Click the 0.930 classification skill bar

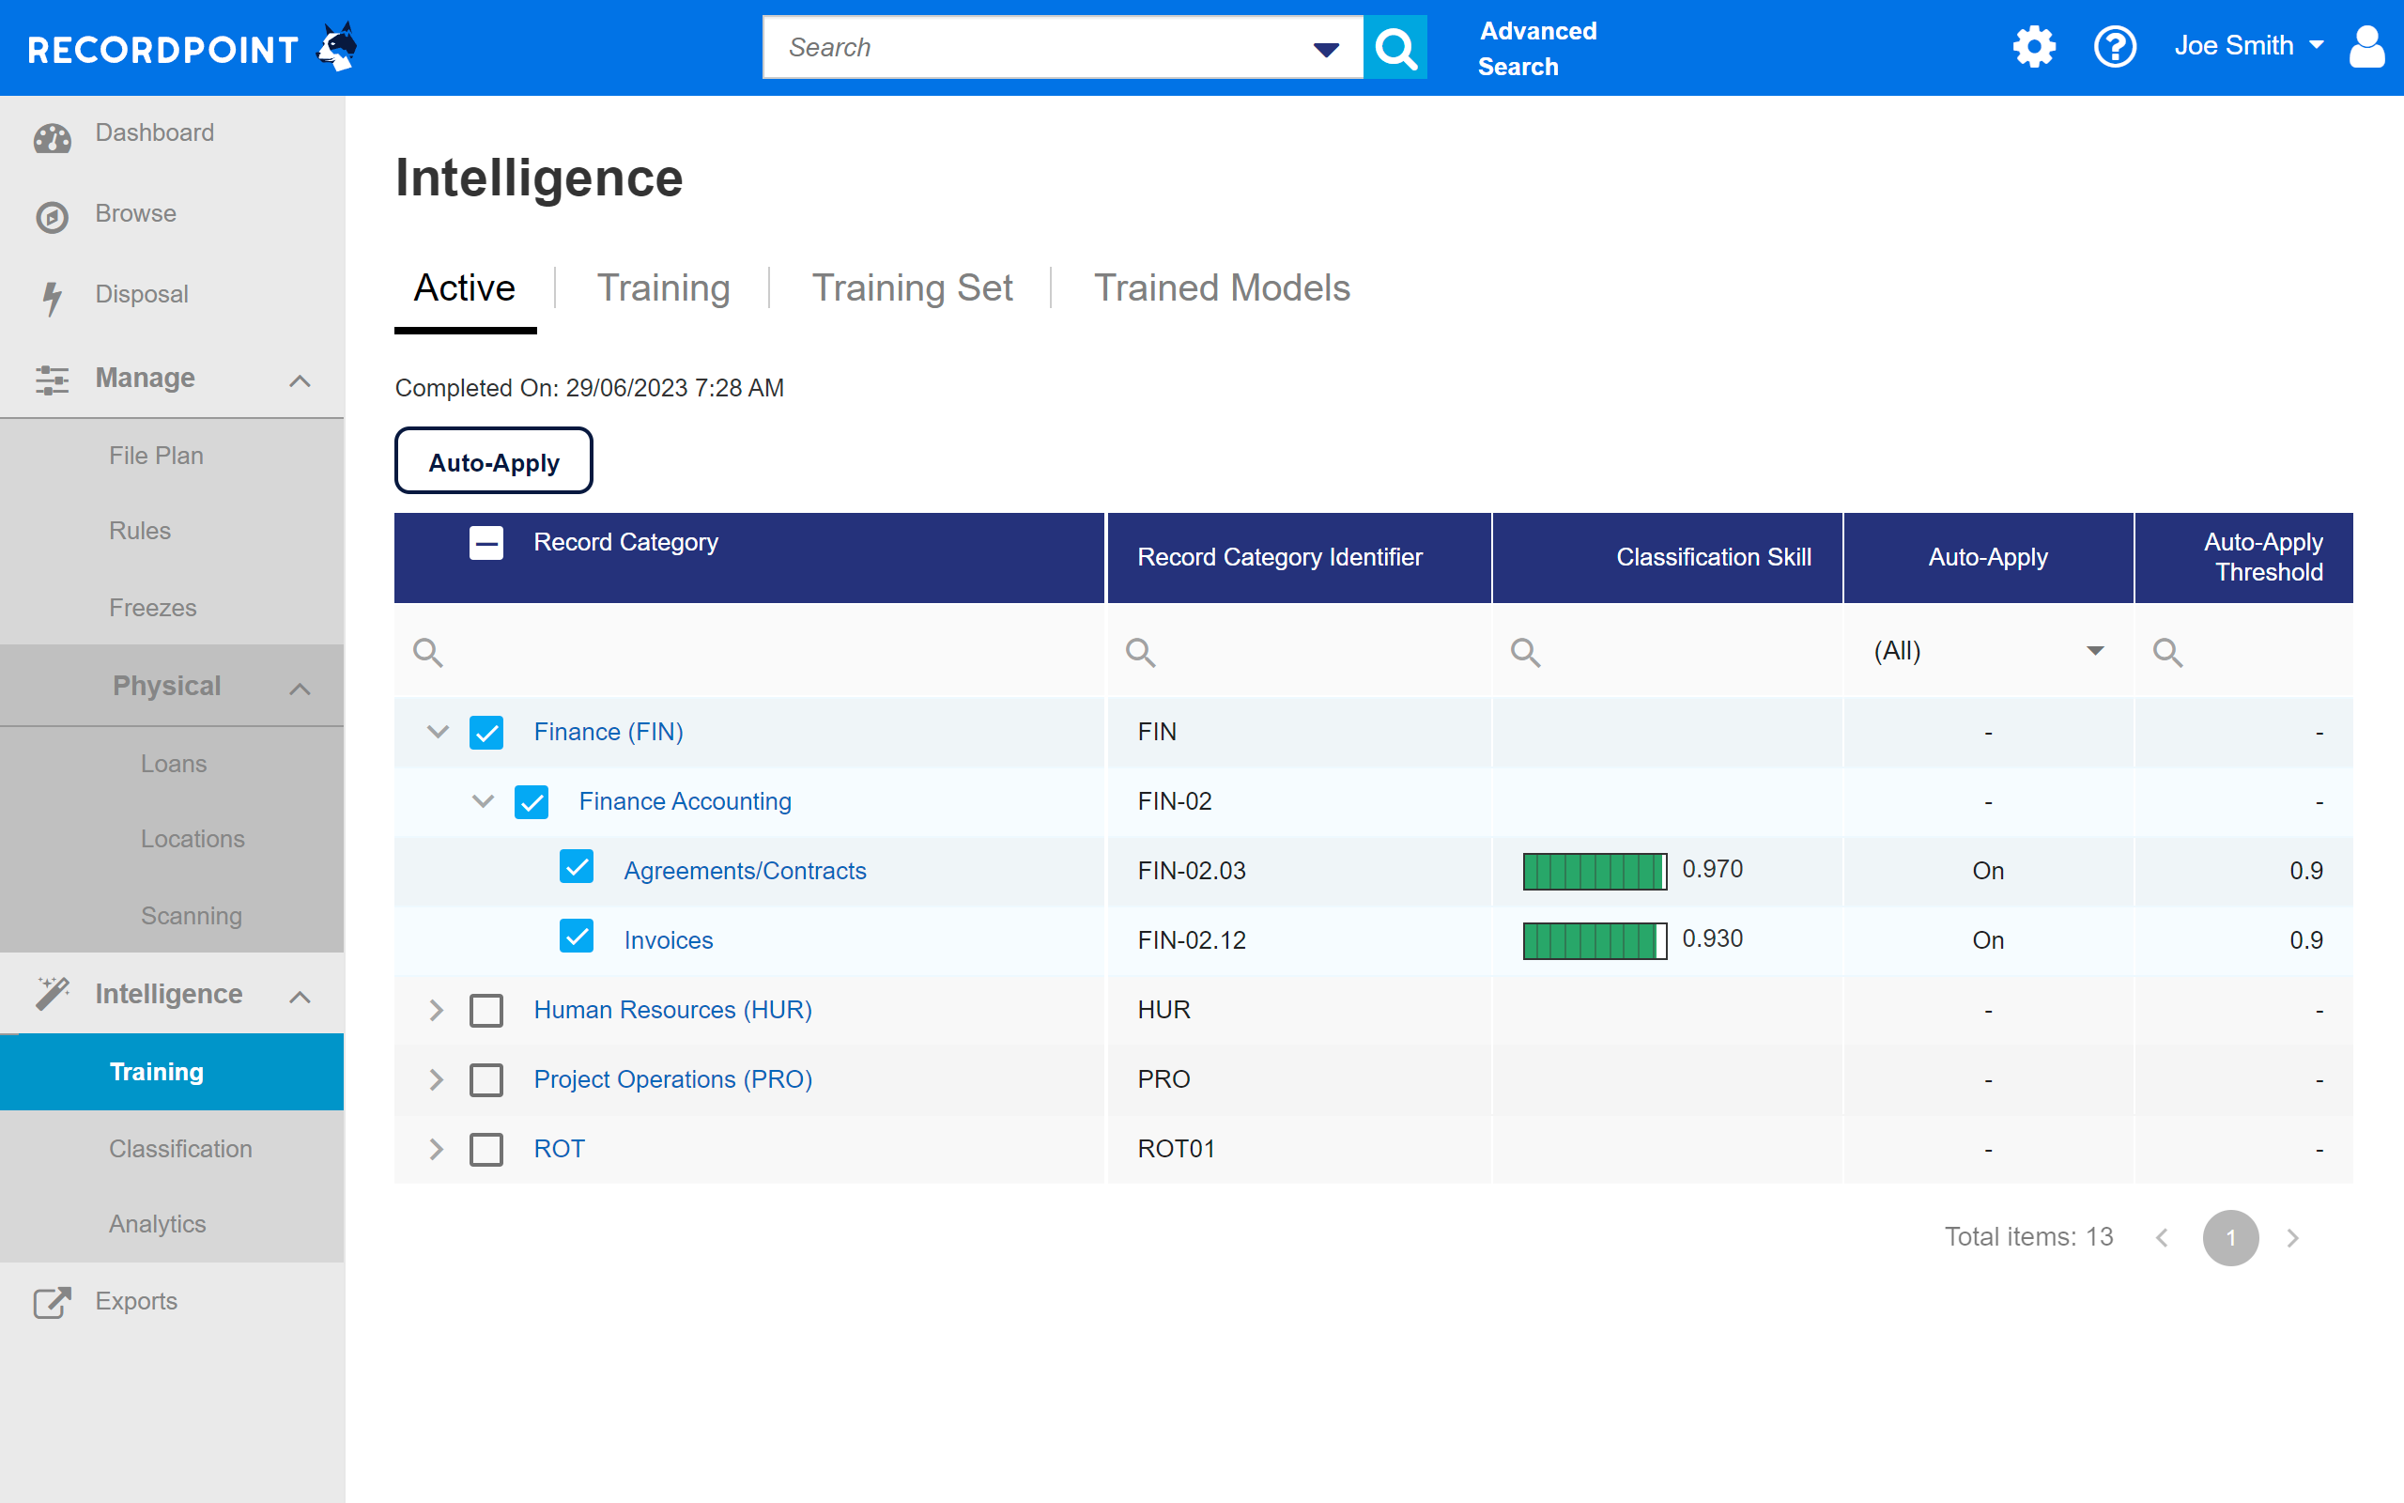pyautogui.click(x=1595, y=941)
